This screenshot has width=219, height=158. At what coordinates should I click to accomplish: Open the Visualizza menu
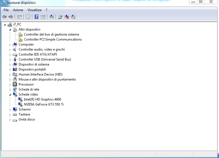(34, 10)
